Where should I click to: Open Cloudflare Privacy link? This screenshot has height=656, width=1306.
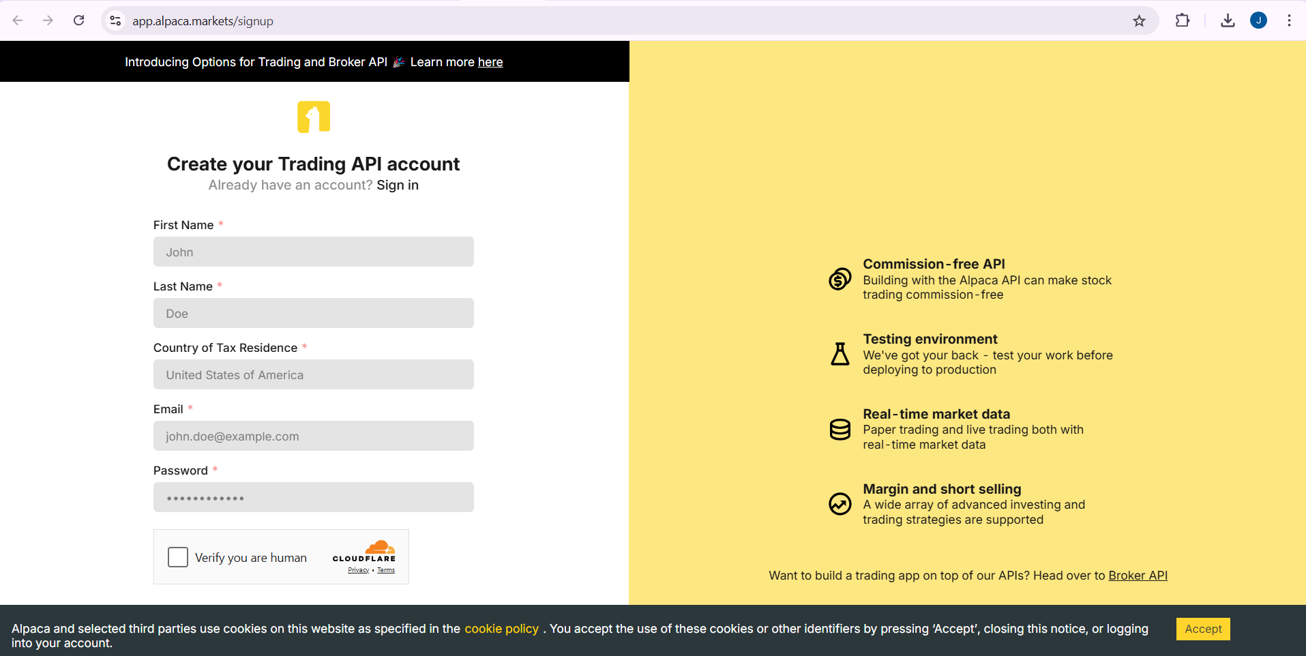point(358,570)
